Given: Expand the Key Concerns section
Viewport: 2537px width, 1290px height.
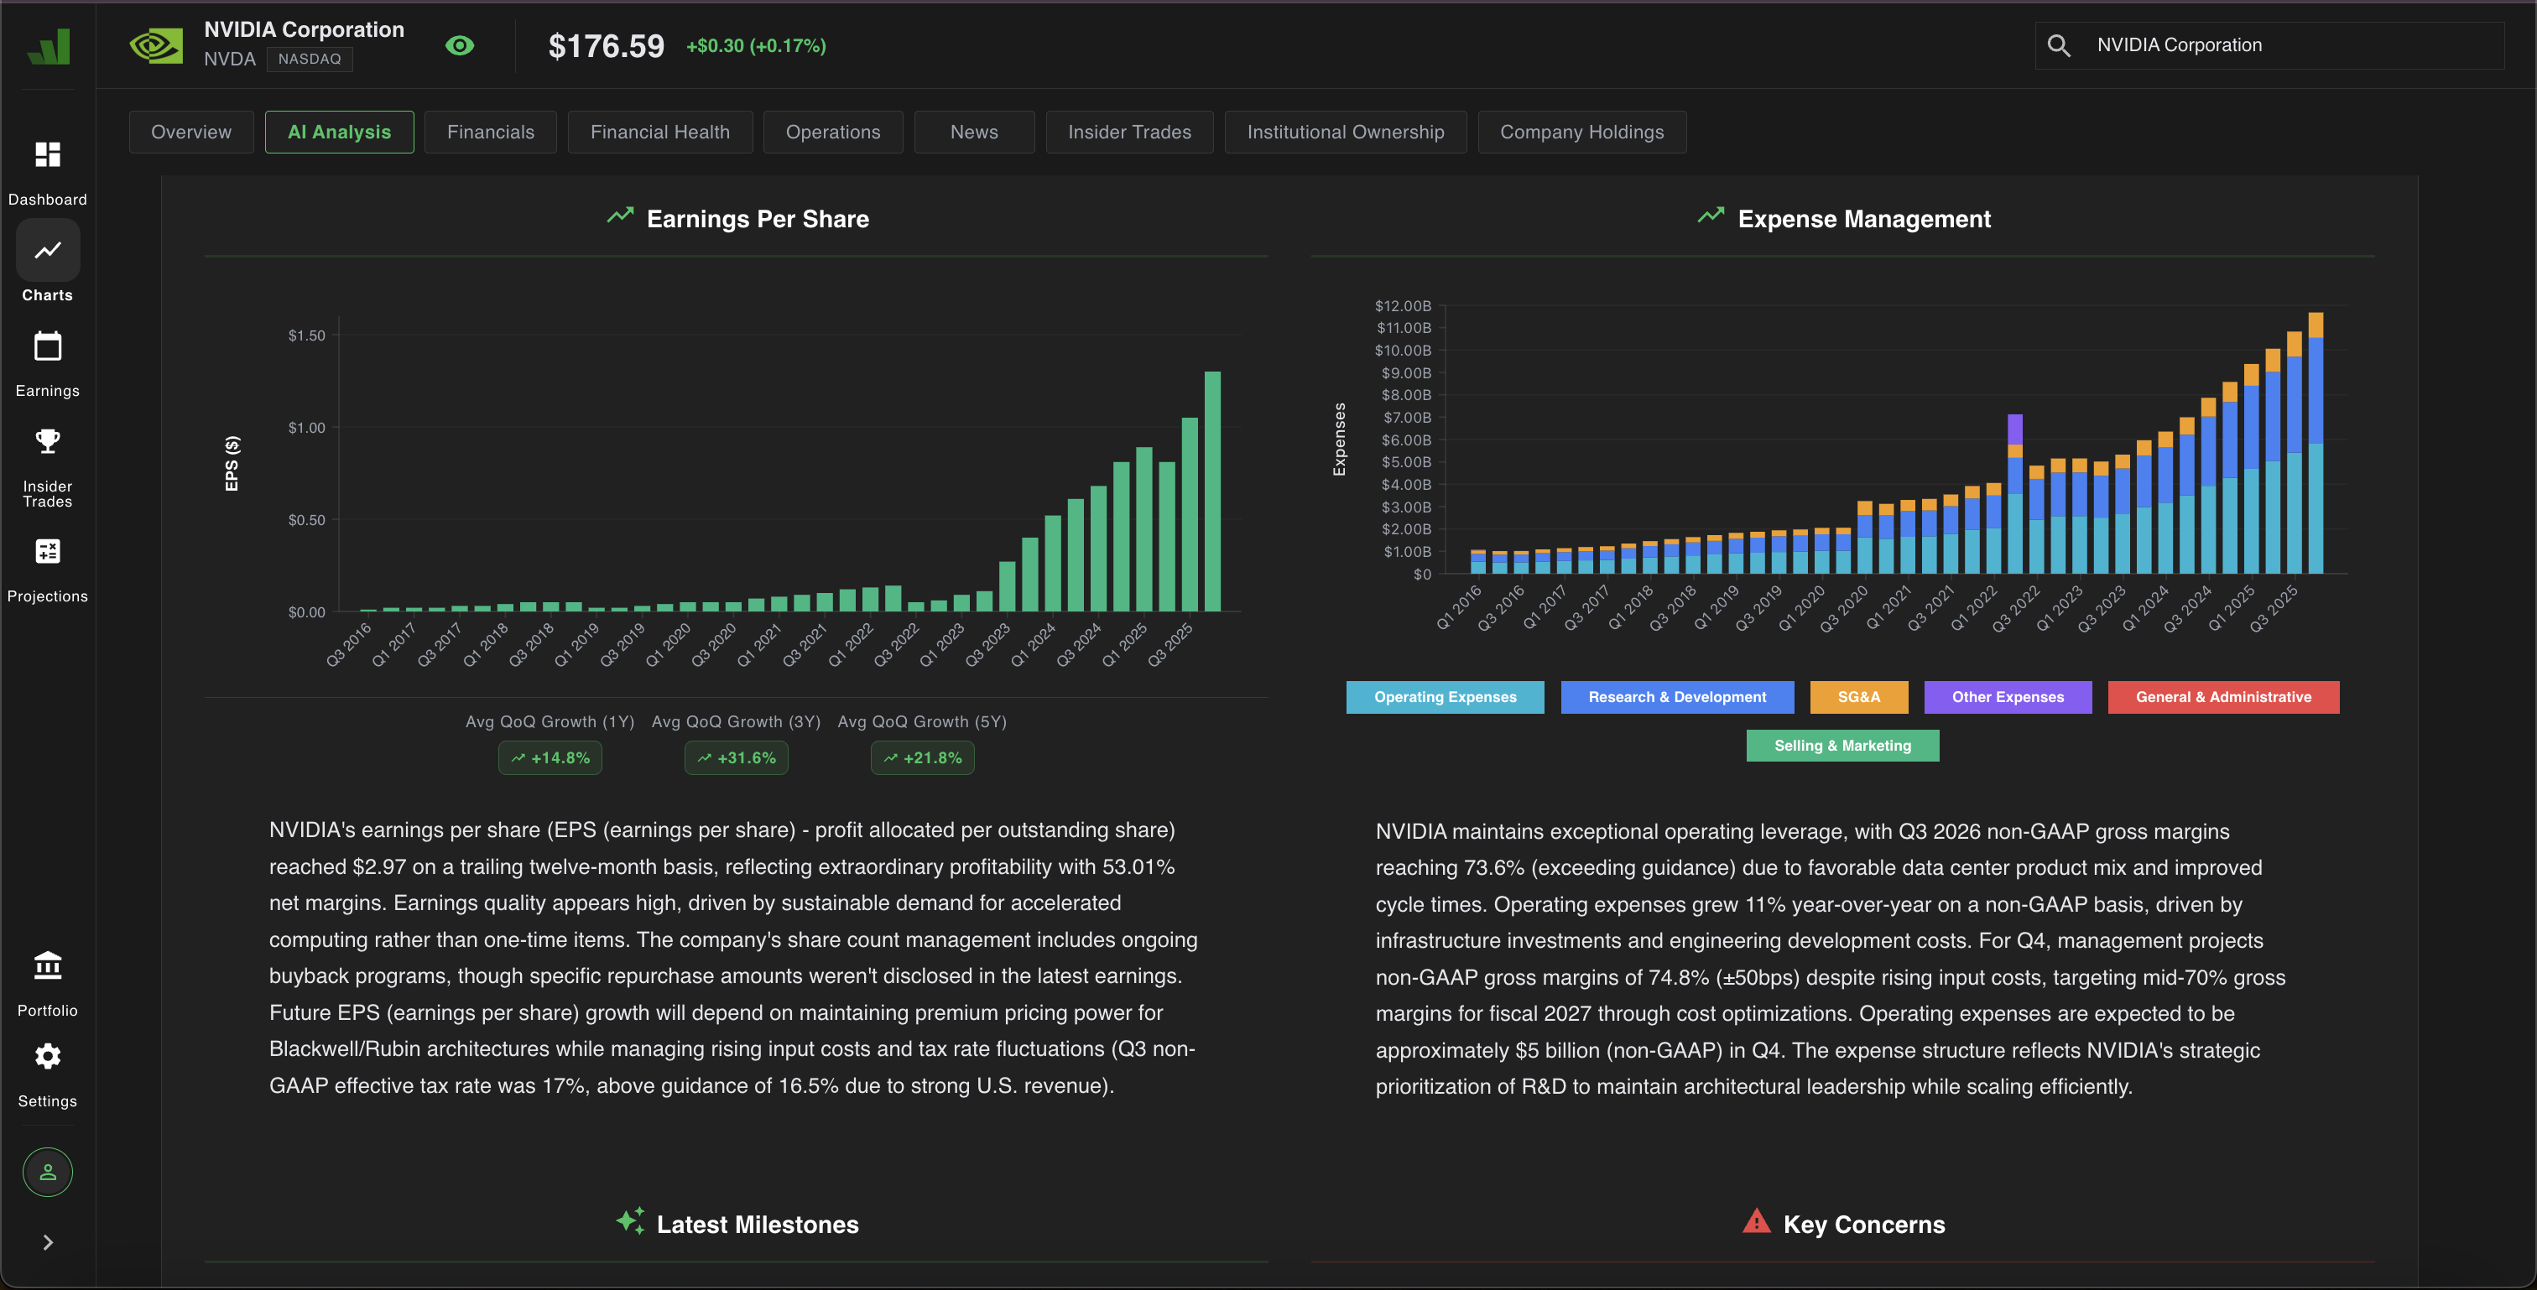Looking at the screenshot, I should [1844, 1224].
